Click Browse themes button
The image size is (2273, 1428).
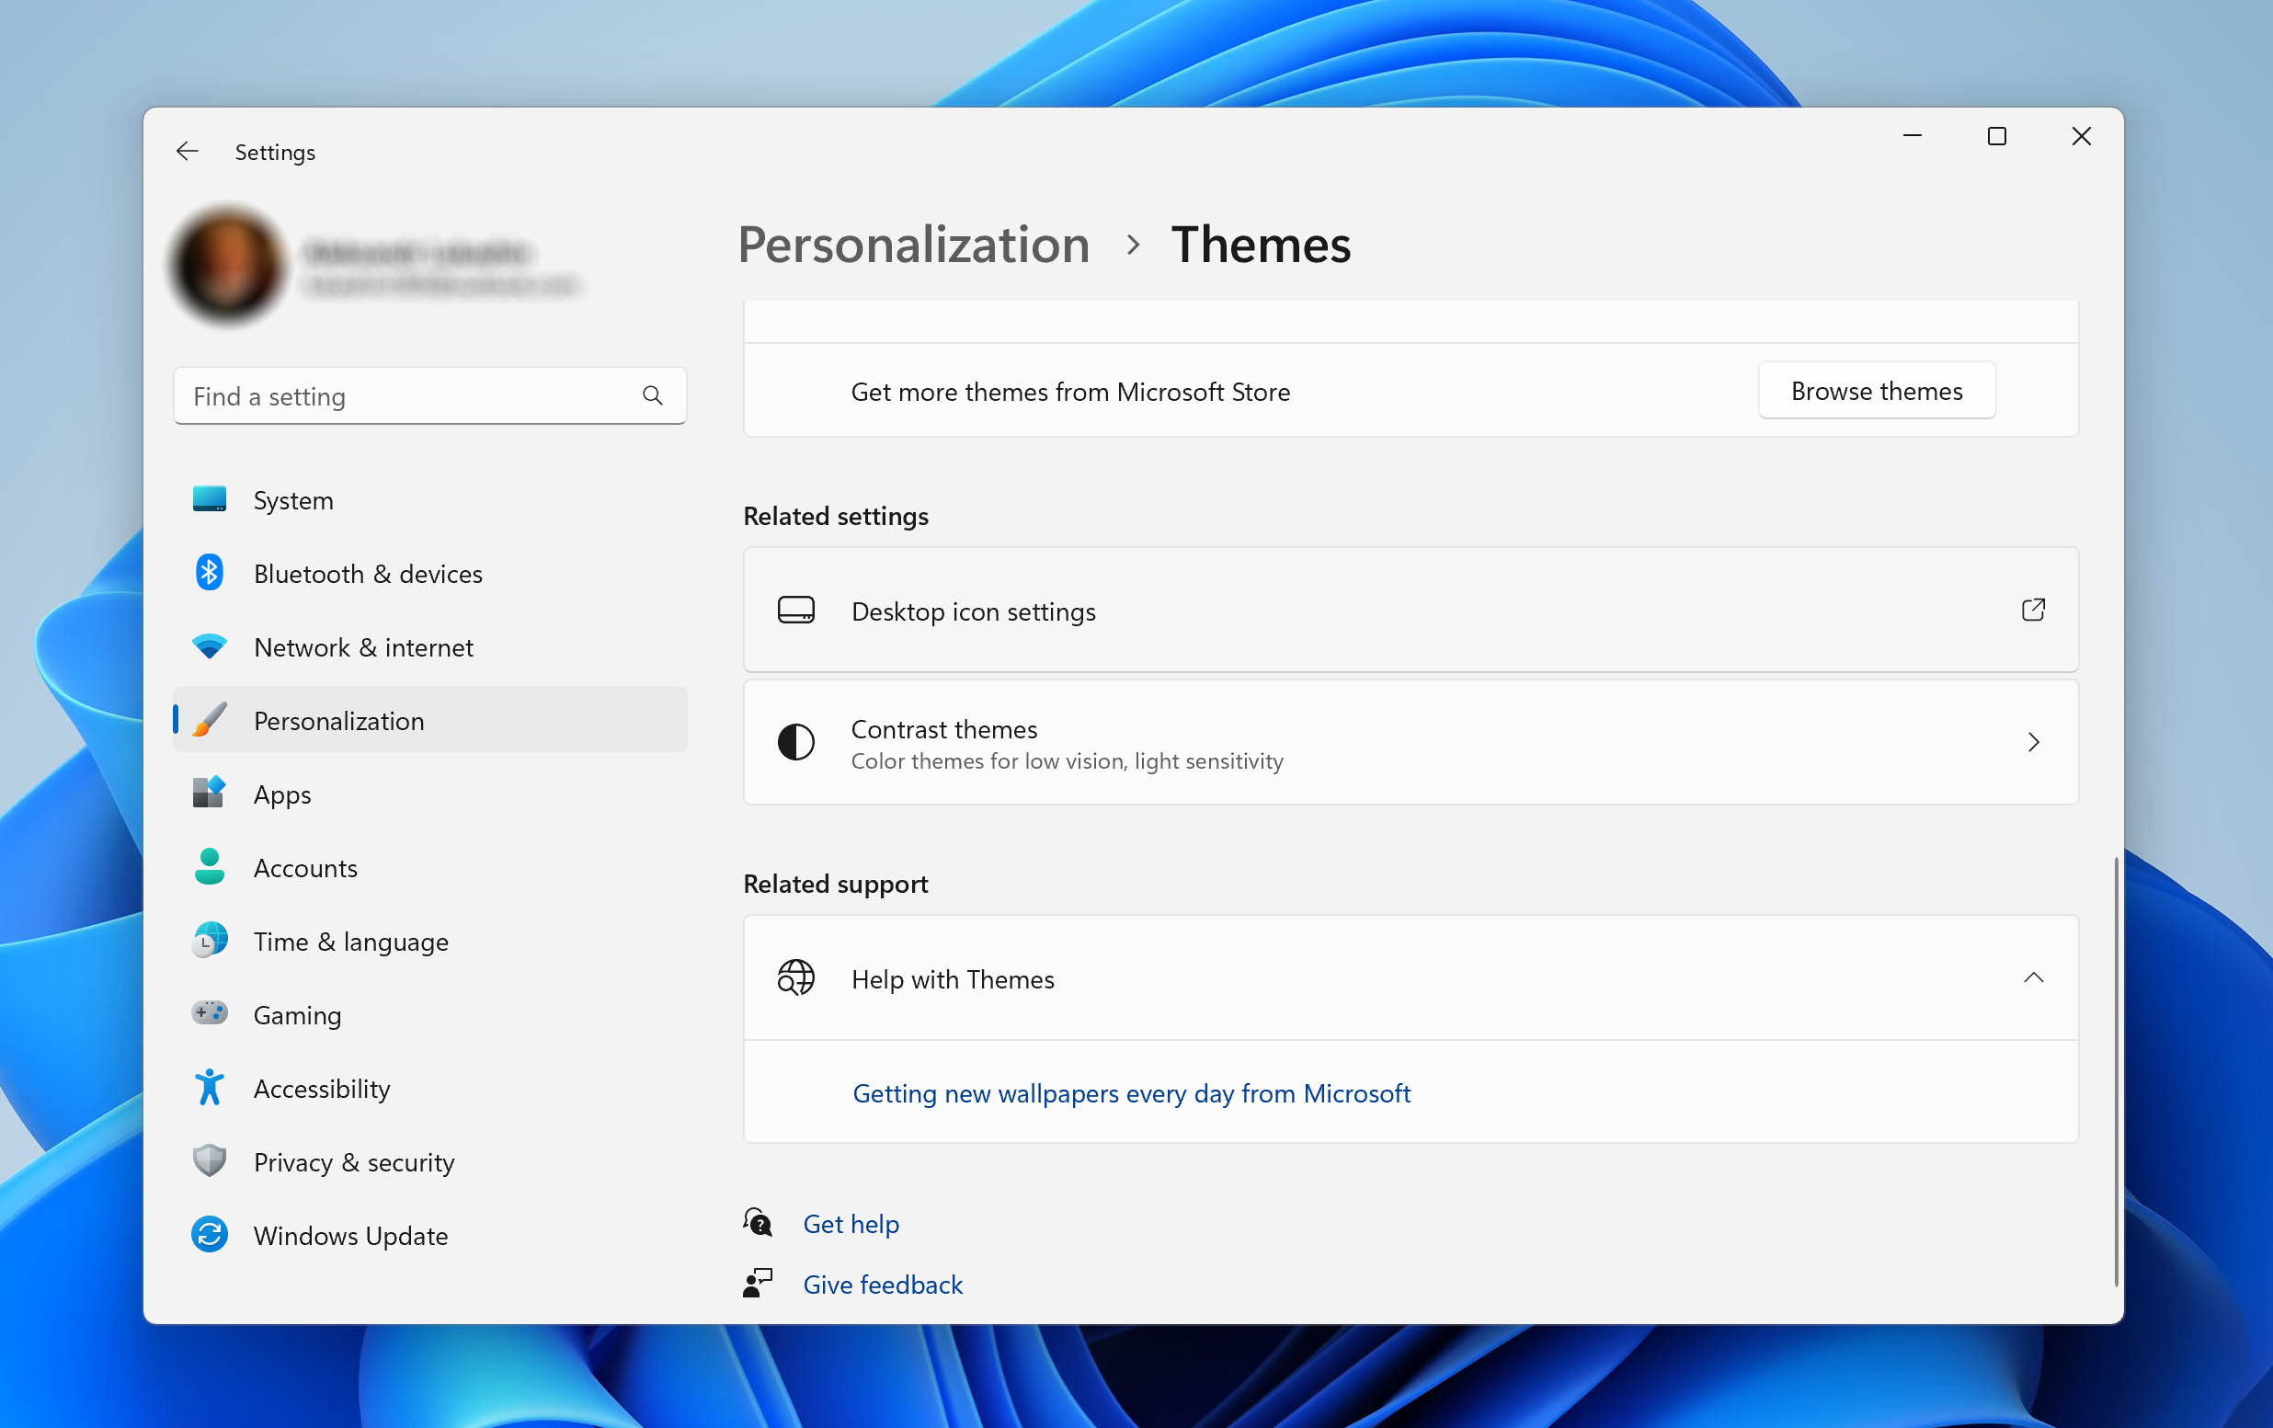(1875, 390)
